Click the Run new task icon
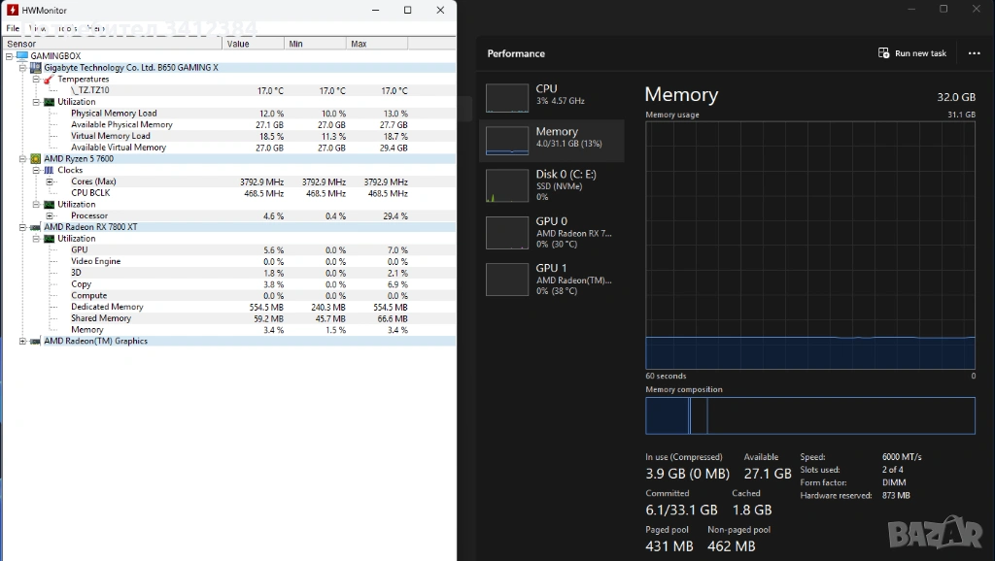995x561 pixels. (x=883, y=53)
